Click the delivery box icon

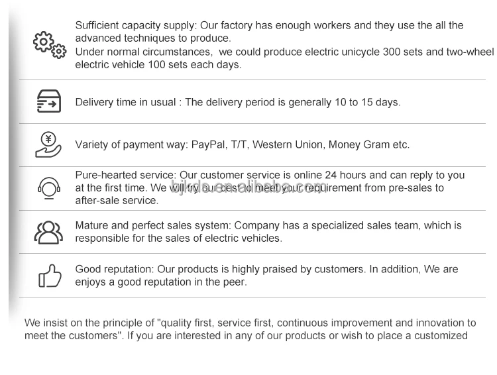click(x=48, y=102)
